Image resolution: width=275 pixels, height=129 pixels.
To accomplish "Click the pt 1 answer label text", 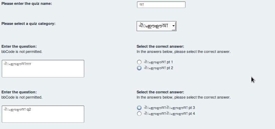I will click(158, 62).
